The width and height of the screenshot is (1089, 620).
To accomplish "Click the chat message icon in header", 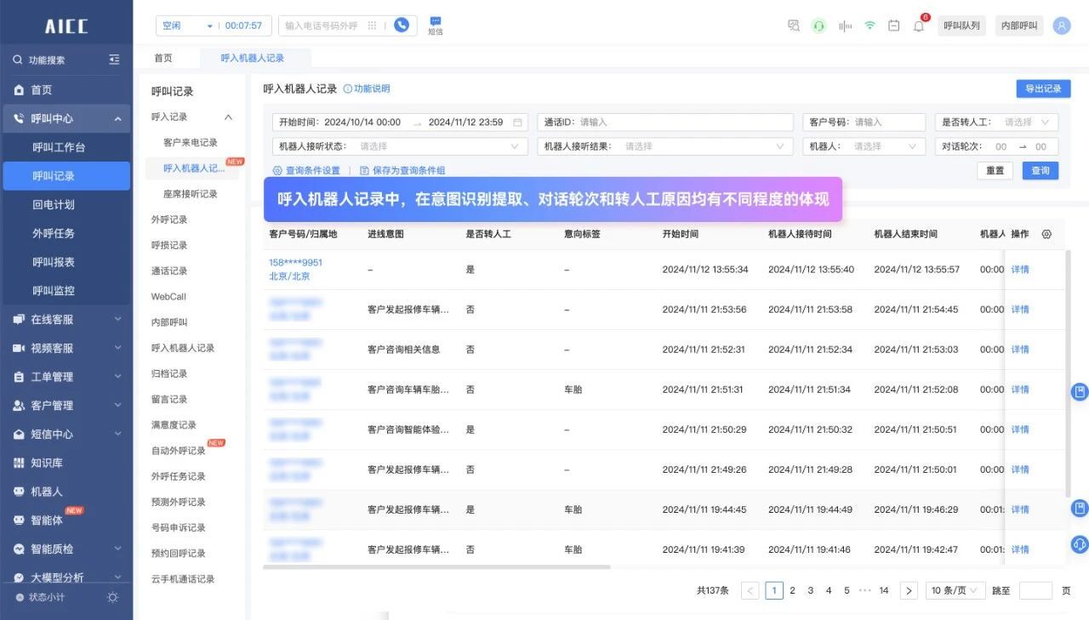I will [794, 26].
